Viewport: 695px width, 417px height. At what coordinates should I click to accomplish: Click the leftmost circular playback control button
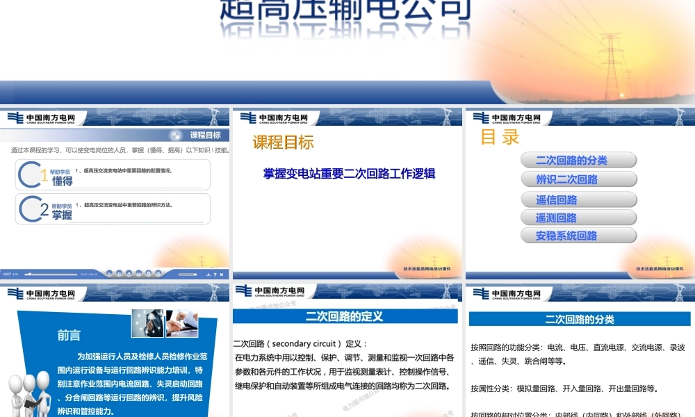click(x=109, y=274)
